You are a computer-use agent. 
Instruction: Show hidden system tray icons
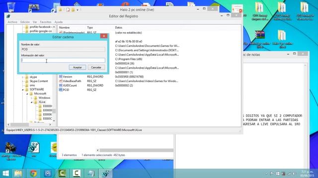[x=266, y=174]
